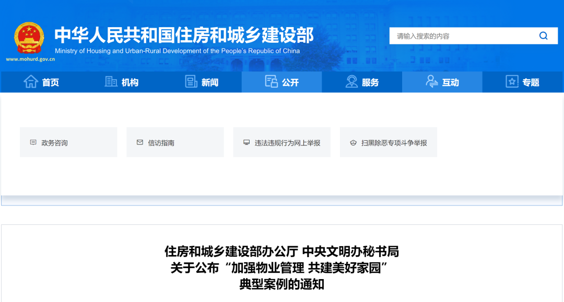The height and width of the screenshot is (302, 564).
Task: Click the search magnifier icon
Action: click(543, 36)
